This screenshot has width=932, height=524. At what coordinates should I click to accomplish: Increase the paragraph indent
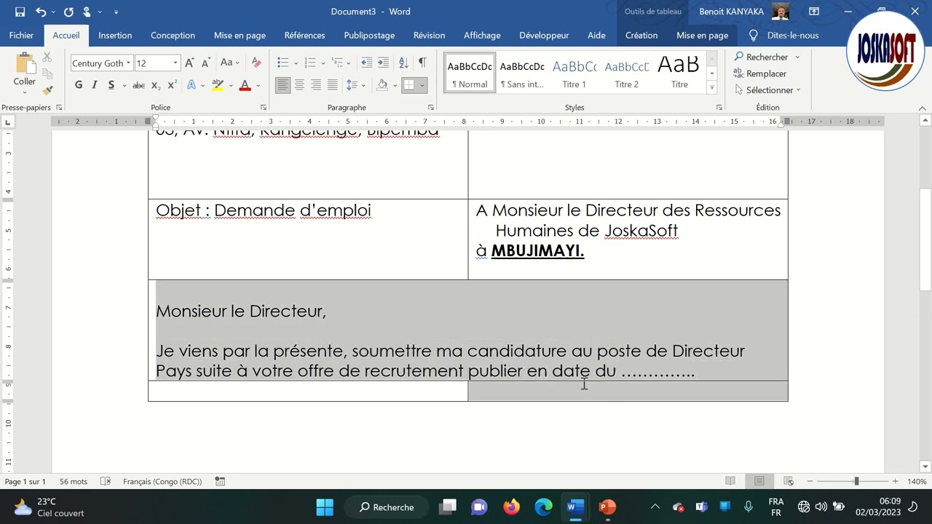(x=384, y=63)
